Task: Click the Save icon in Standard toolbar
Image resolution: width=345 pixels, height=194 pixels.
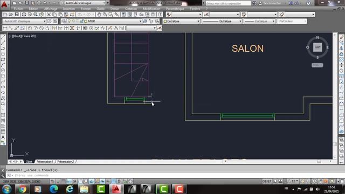Action: [17, 15]
